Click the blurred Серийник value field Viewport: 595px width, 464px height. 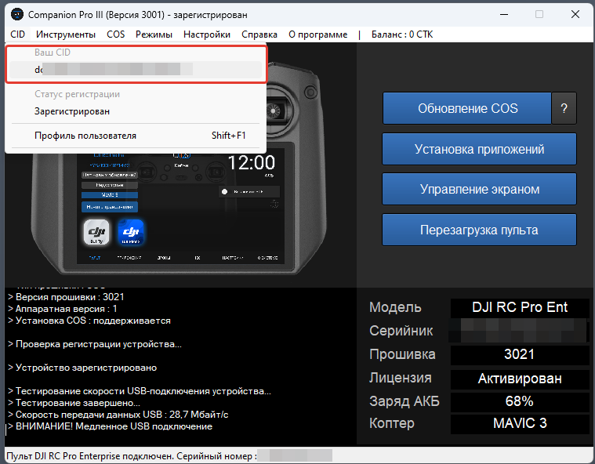pyautogui.click(x=519, y=331)
